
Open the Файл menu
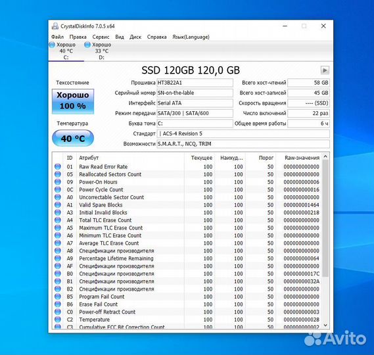[x=57, y=37]
